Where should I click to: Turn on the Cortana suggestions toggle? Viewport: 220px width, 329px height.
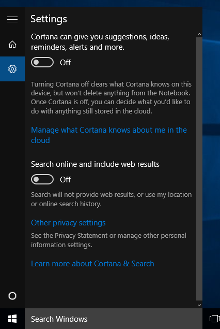(42, 62)
